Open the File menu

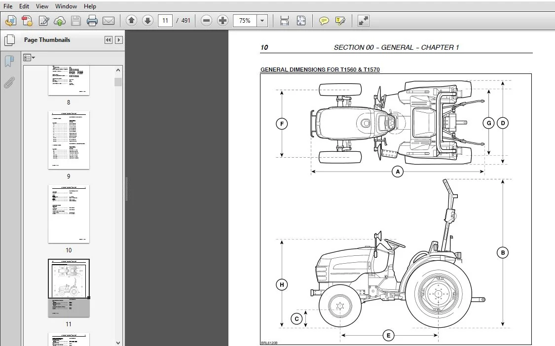(8, 6)
